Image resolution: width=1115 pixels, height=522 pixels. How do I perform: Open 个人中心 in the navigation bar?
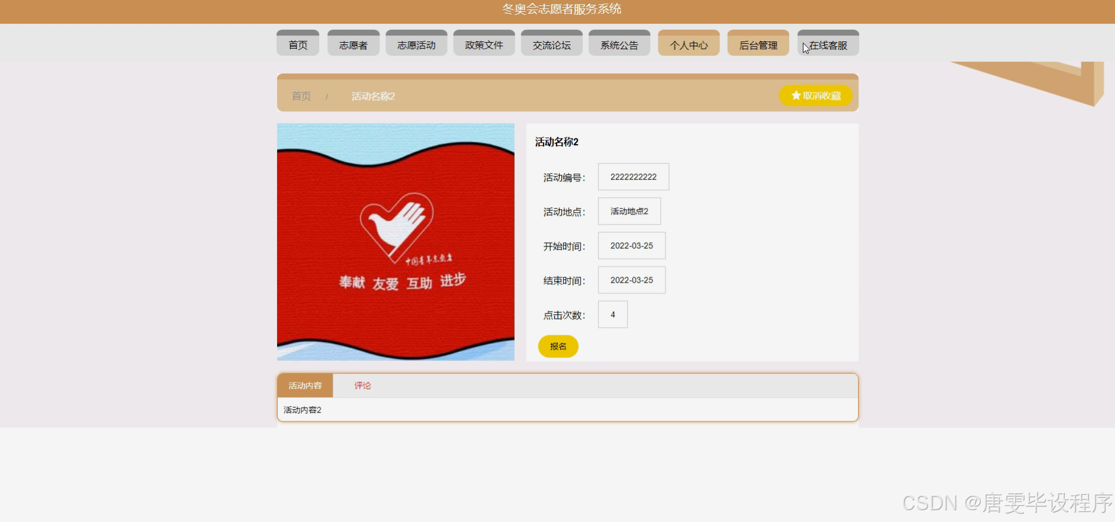(689, 43)
